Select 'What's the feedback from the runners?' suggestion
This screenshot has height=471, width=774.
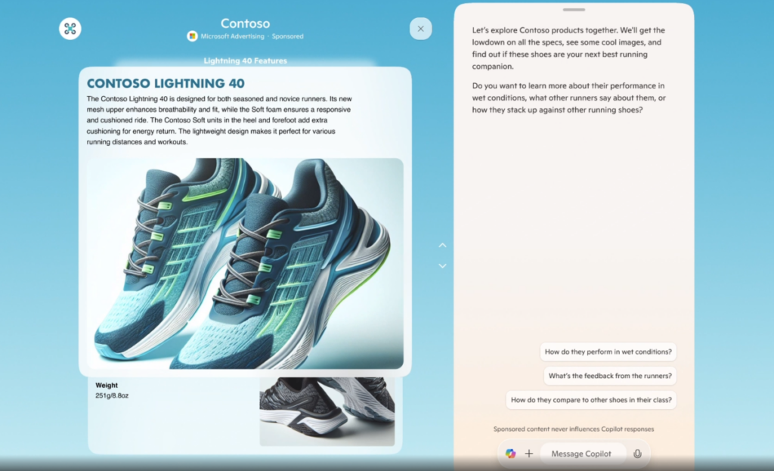610,376
